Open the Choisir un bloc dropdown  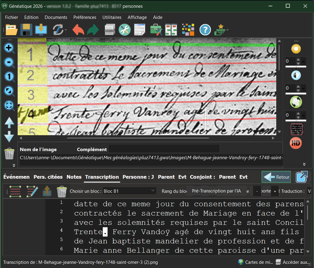(129, 191)
